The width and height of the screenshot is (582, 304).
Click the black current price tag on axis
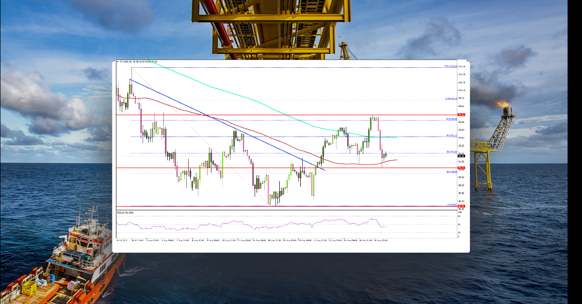point(462,156)
